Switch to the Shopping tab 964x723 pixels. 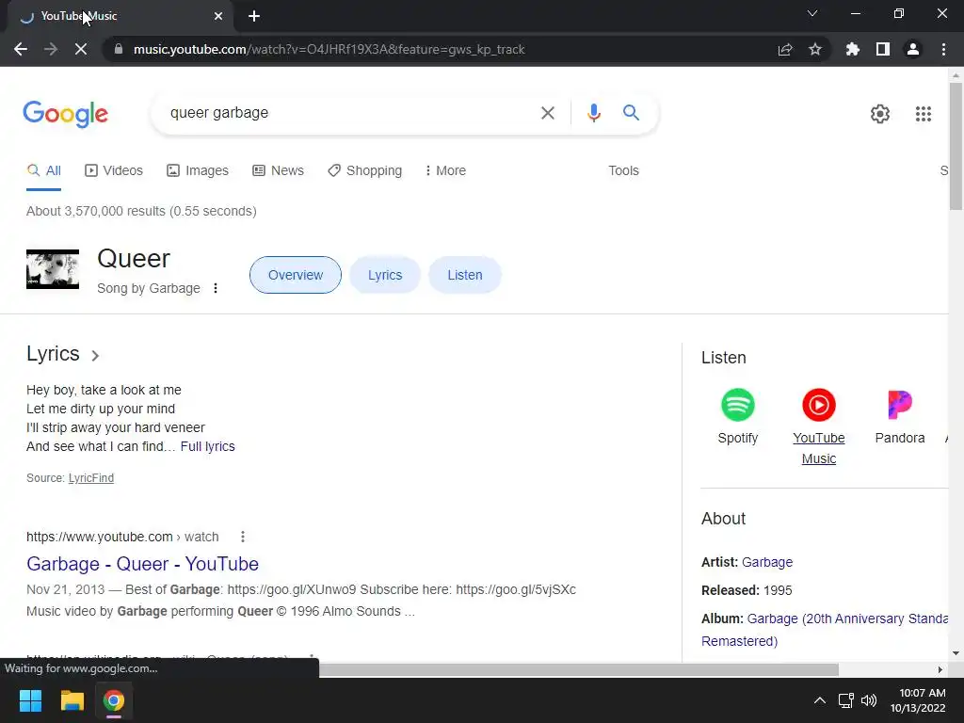click(364, 171)
